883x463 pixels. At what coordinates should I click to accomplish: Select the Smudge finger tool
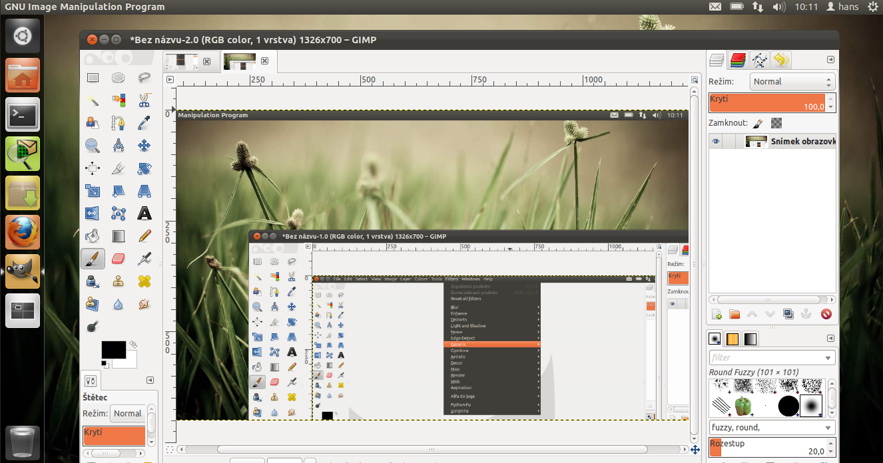(x=144, y=304)
